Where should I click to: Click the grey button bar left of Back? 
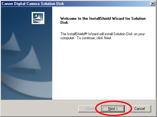click(x=39, y=109)
